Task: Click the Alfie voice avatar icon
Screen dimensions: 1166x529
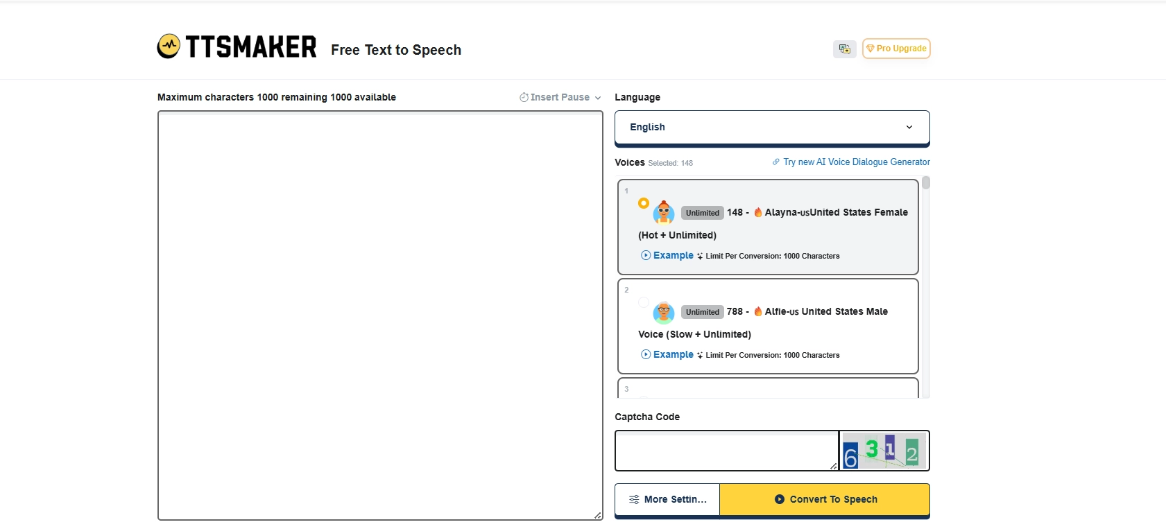Action: pyautogui.click(x=664, y=312)
